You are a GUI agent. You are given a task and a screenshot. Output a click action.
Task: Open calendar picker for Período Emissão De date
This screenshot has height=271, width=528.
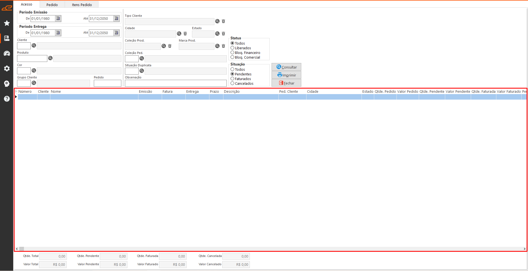[x=58, y=18]
